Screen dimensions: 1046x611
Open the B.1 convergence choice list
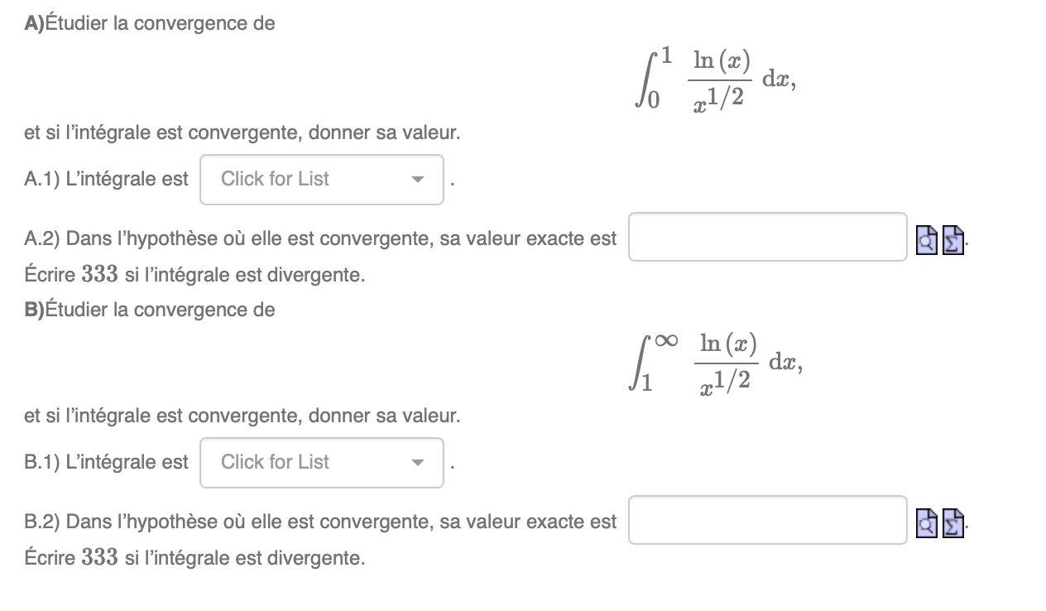point(321,463)
